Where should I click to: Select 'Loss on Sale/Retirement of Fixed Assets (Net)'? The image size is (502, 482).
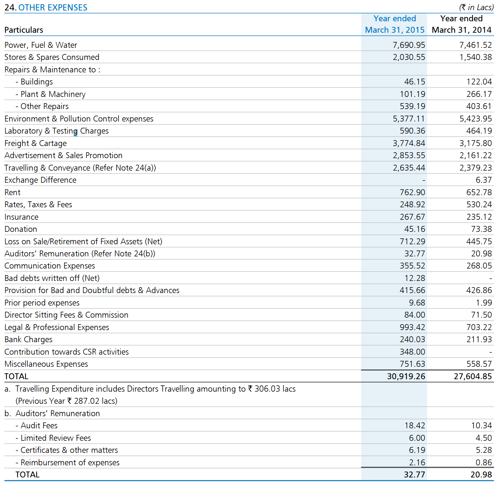[x=83, y=241]
